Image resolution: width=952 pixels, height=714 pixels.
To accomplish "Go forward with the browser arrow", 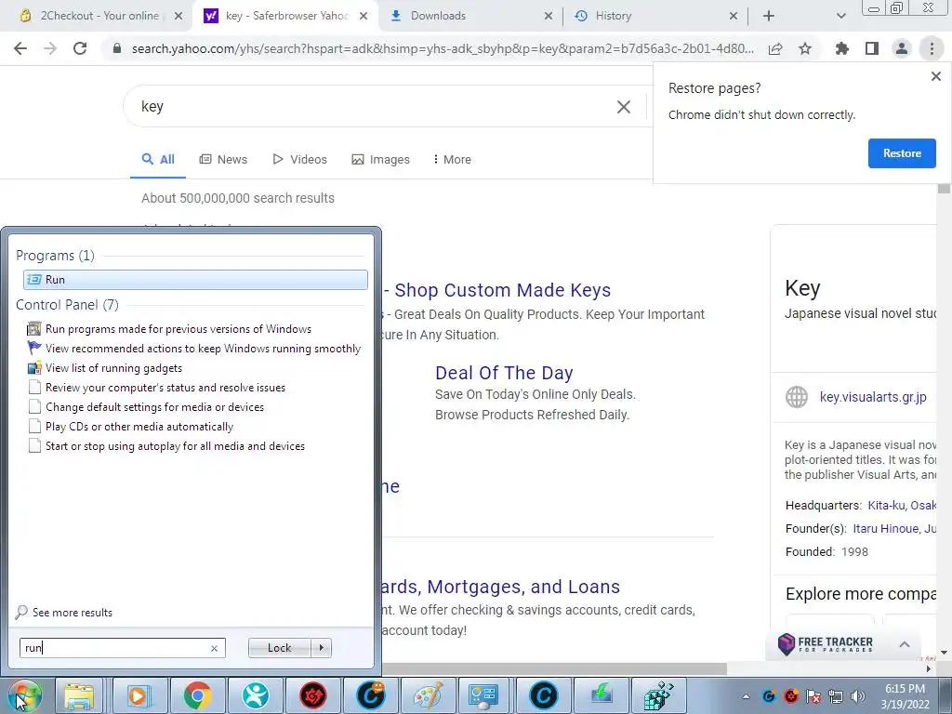I will [x=50, y=48].
